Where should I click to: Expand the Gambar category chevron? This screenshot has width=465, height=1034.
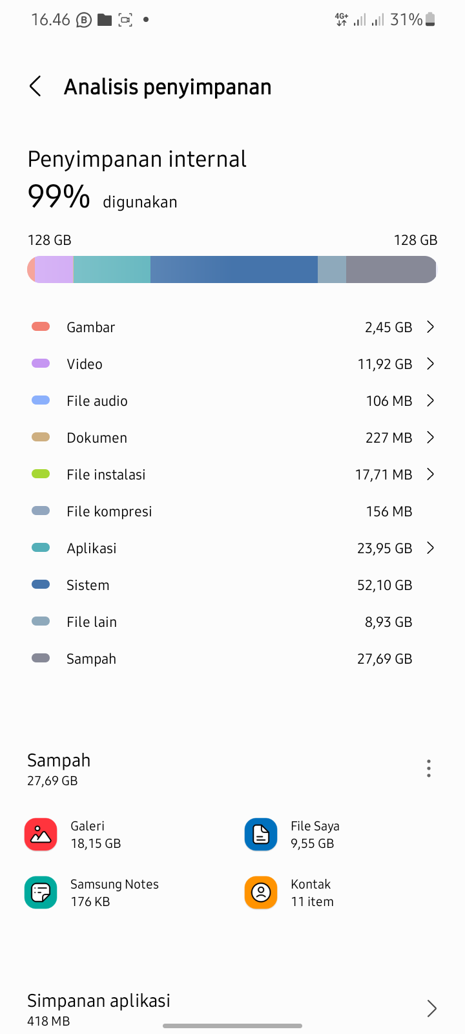coord(430,327)
